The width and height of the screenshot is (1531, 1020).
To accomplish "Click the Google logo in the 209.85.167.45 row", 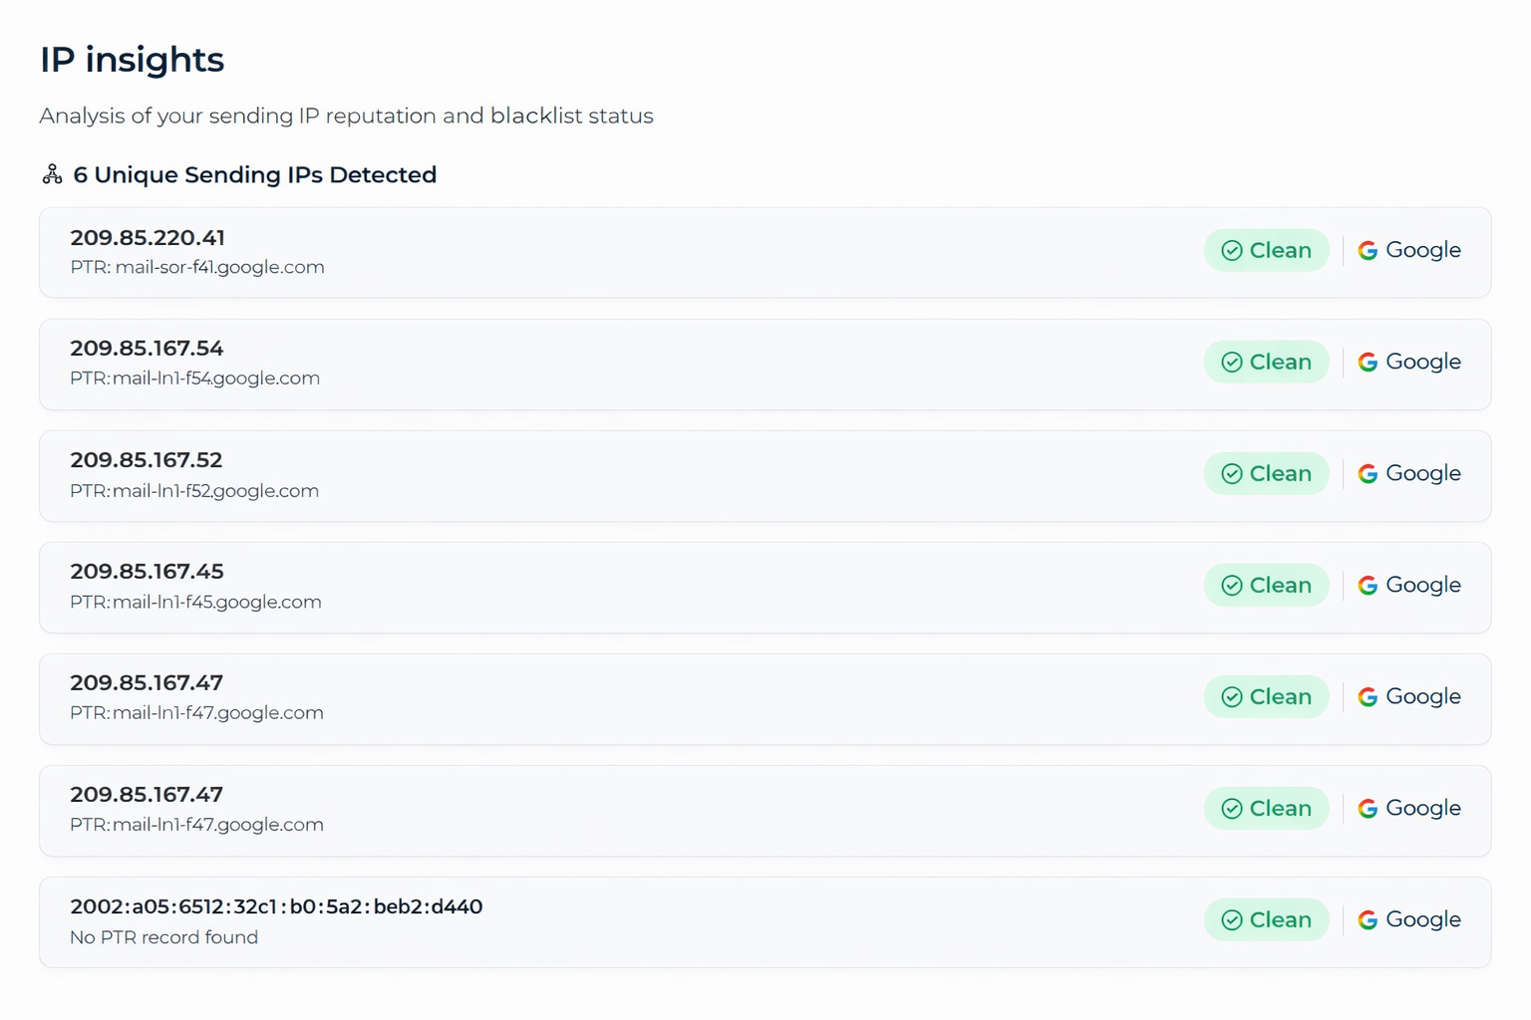I will click(1368, 585).
